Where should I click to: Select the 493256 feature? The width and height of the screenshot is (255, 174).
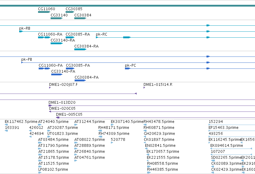(232, 137)
